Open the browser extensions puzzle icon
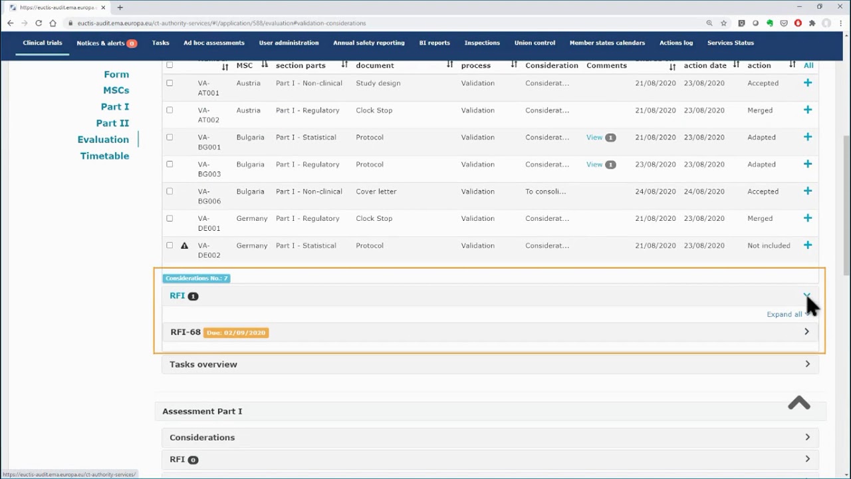 point(812,23)
